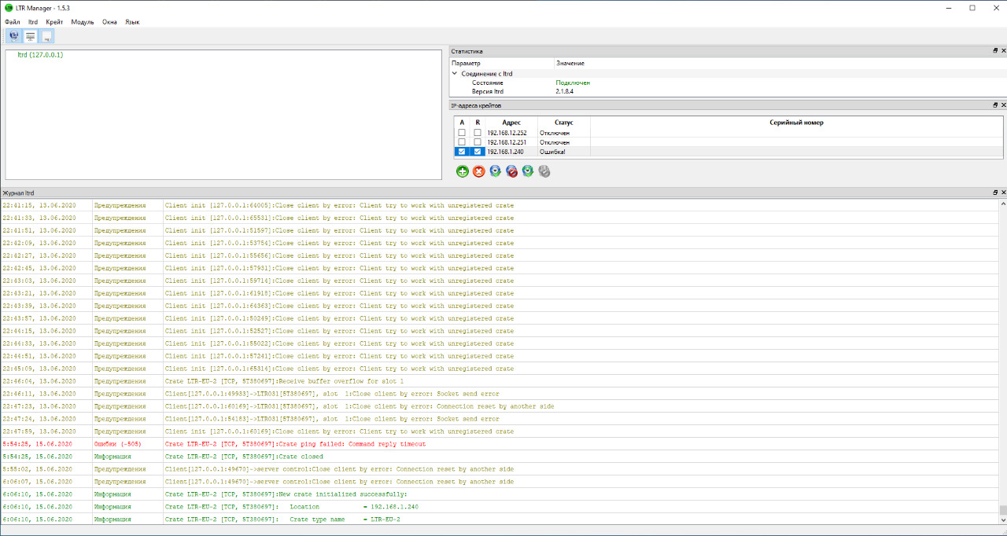Toggle the R checkbox for 192.168.12.252

[478, 133]
